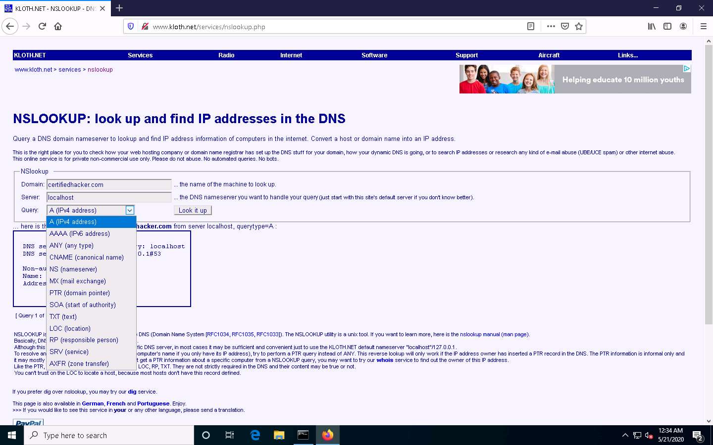Choose RP (responsible person) option
This screenshot has height=445, width=713.
pyautogui.click(x=91, y=340)
